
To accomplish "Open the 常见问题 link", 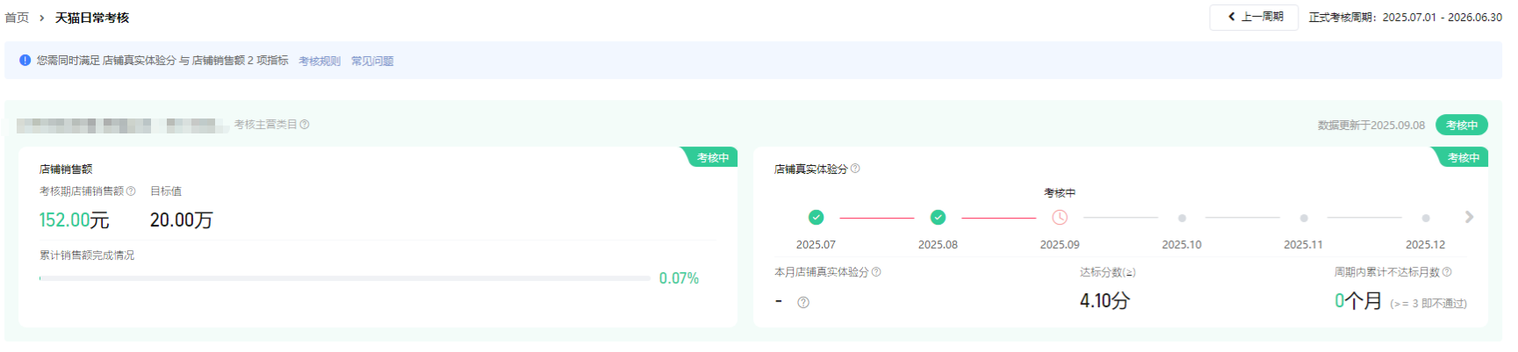I will point(372,61).
